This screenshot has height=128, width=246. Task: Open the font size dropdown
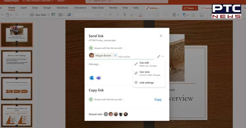coord(104,15)
